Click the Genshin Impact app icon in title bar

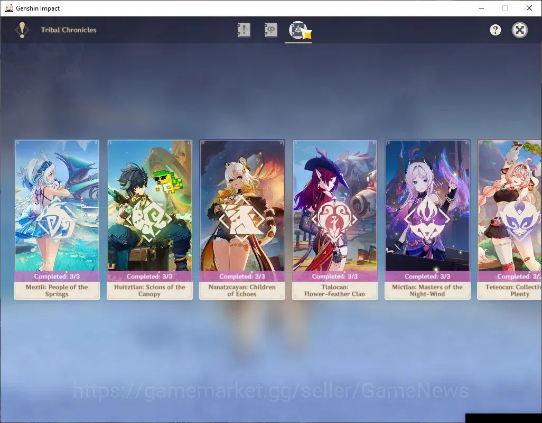(x=9, y=8)
